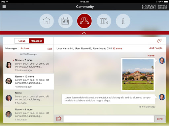Open the 'Name + 5 more' conversation
The height and width of the screenshot is (126, 169).
click(28, 115)
